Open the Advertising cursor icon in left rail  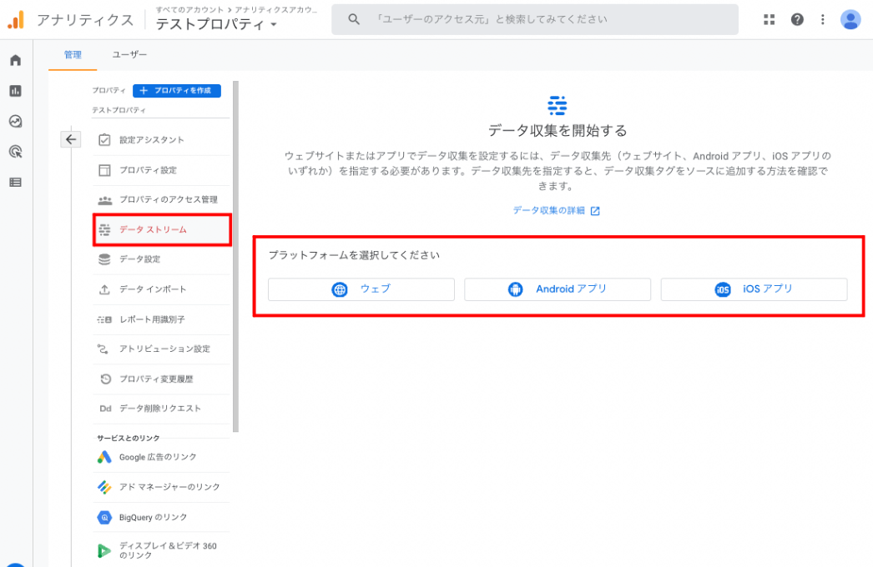(x=16, y=152)
